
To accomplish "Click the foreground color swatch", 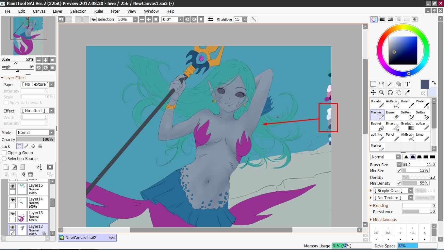I will click(425, 84).
